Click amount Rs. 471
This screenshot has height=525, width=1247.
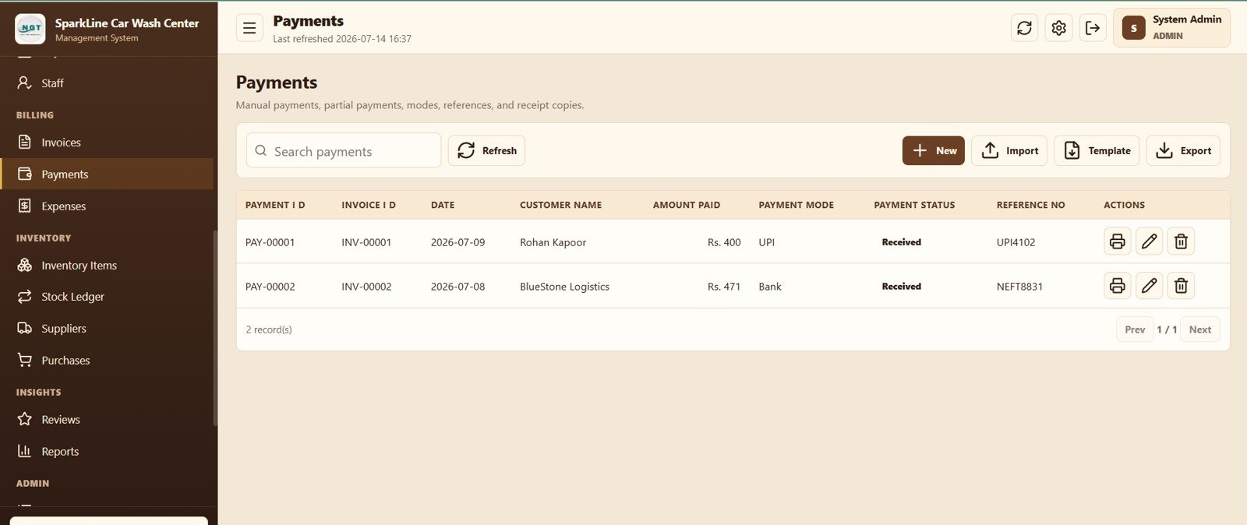pyautogui.click(x=724, y=287)
